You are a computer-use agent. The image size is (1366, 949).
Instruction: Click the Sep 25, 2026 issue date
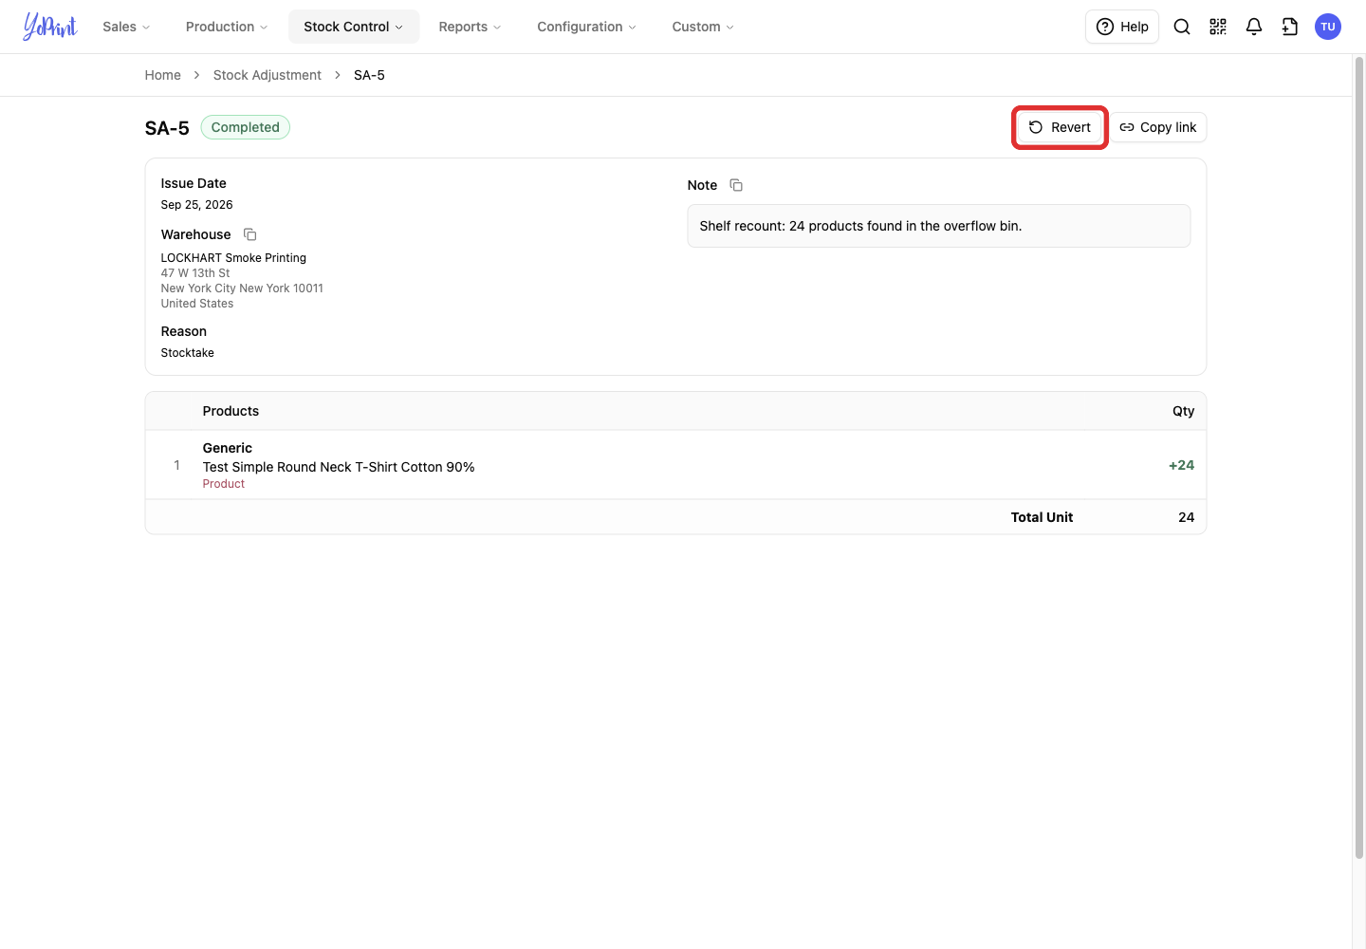coord(197,205)
